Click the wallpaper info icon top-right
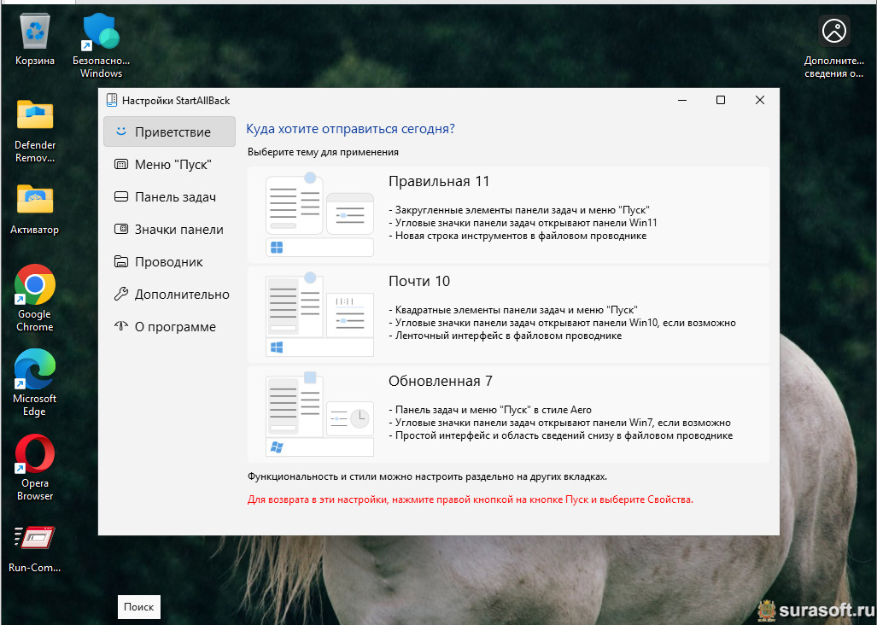 click(x=834, y=32)
